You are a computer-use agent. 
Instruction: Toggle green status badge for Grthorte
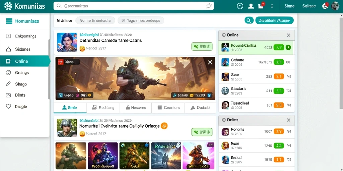279,62
